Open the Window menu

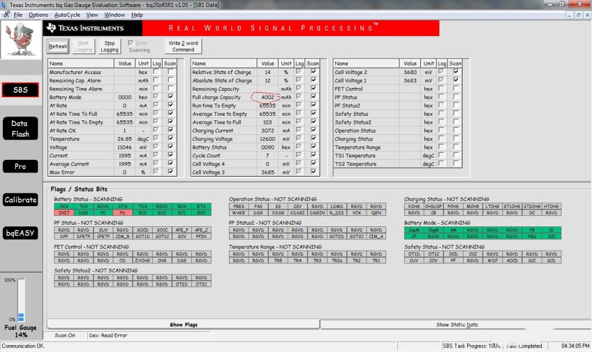point(114,14)
